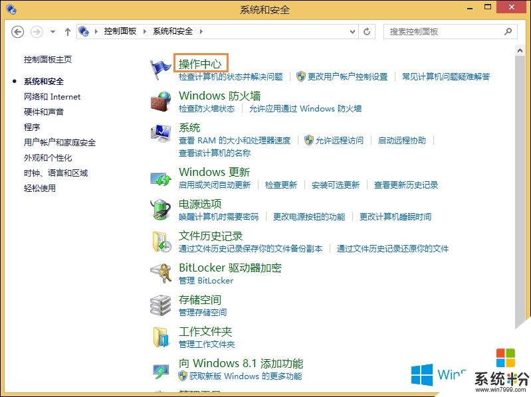Image resolution: width=531 pixels, height=397 pixels.
Task: Click 查看 RAM 的大小和处理器速度 link
Action: (x=235, y=140)
